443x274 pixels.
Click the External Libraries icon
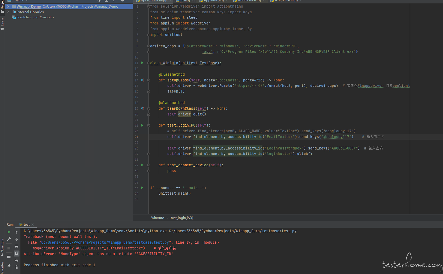point(14,12)
